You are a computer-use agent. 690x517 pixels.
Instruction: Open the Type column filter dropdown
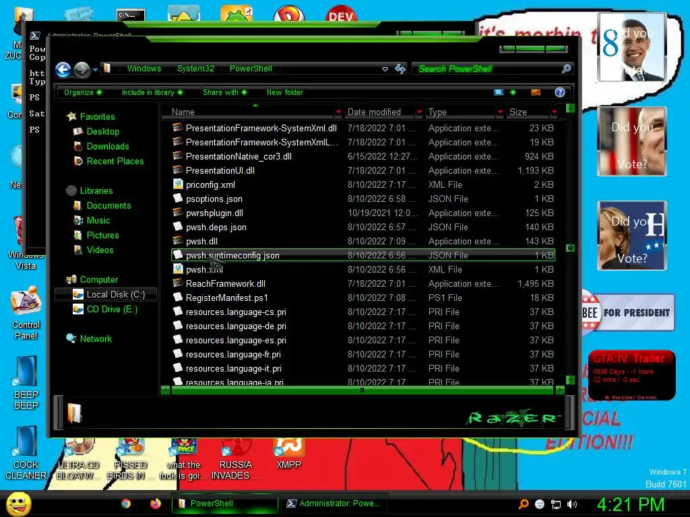tap(500, 112)
